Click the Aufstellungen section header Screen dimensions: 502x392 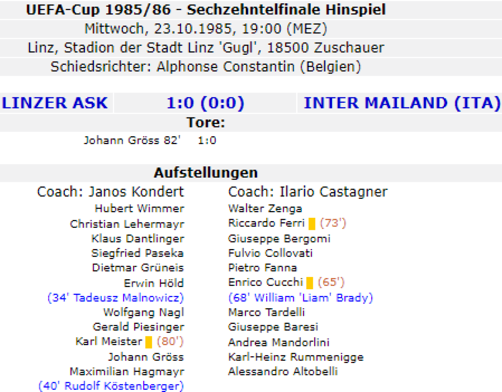pyautogui.click(x=205, y=173)
